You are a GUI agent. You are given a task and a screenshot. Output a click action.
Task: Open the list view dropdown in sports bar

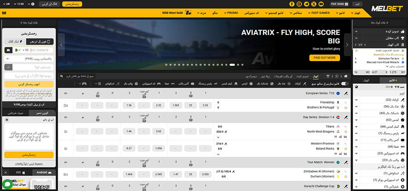click(98, 84)
